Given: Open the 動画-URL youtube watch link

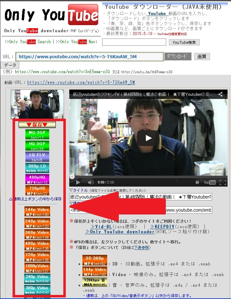Looking at the screenshot, I should tap(81, 82).
